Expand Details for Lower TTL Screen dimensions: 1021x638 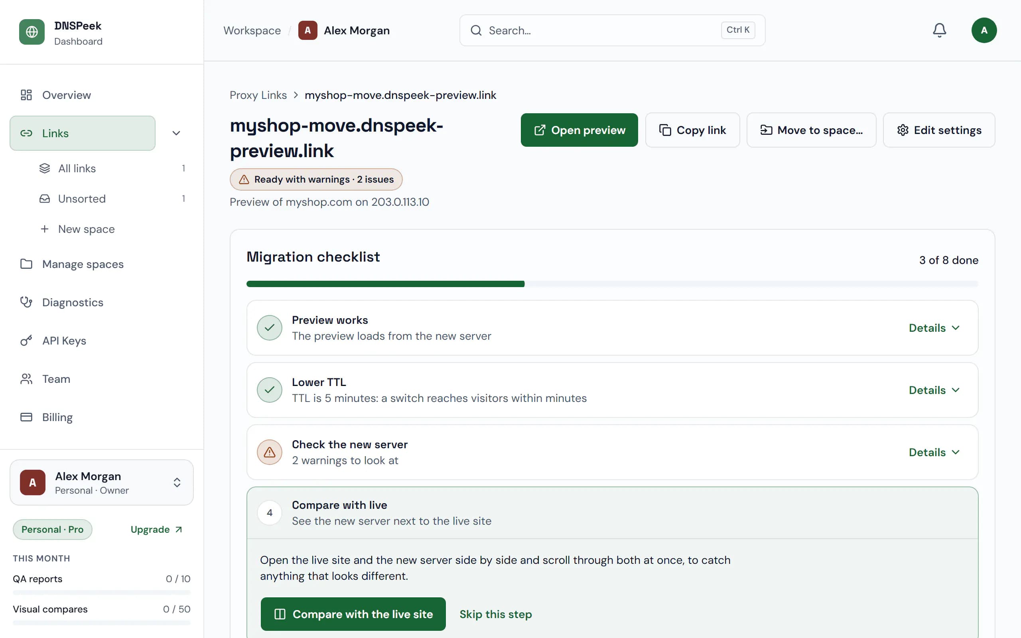coord(934,390)
